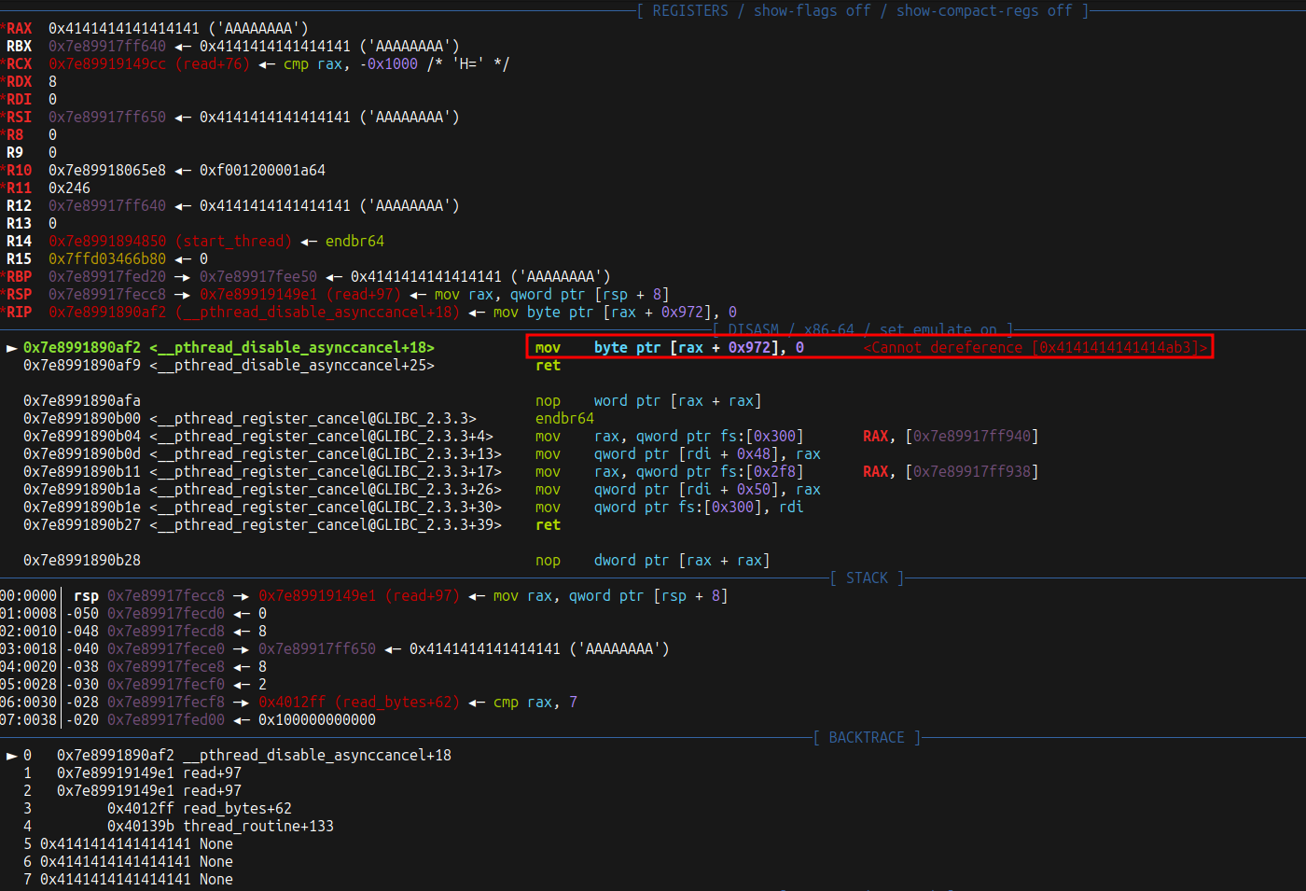Click the REGISTERS section header
The height and width of the screenshot is (891, 1306).
[689, 11]
